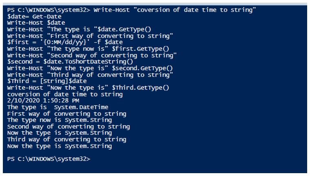Click the $date.ToShortDateString() call
310x176 pixels.
tap(86, 61)
